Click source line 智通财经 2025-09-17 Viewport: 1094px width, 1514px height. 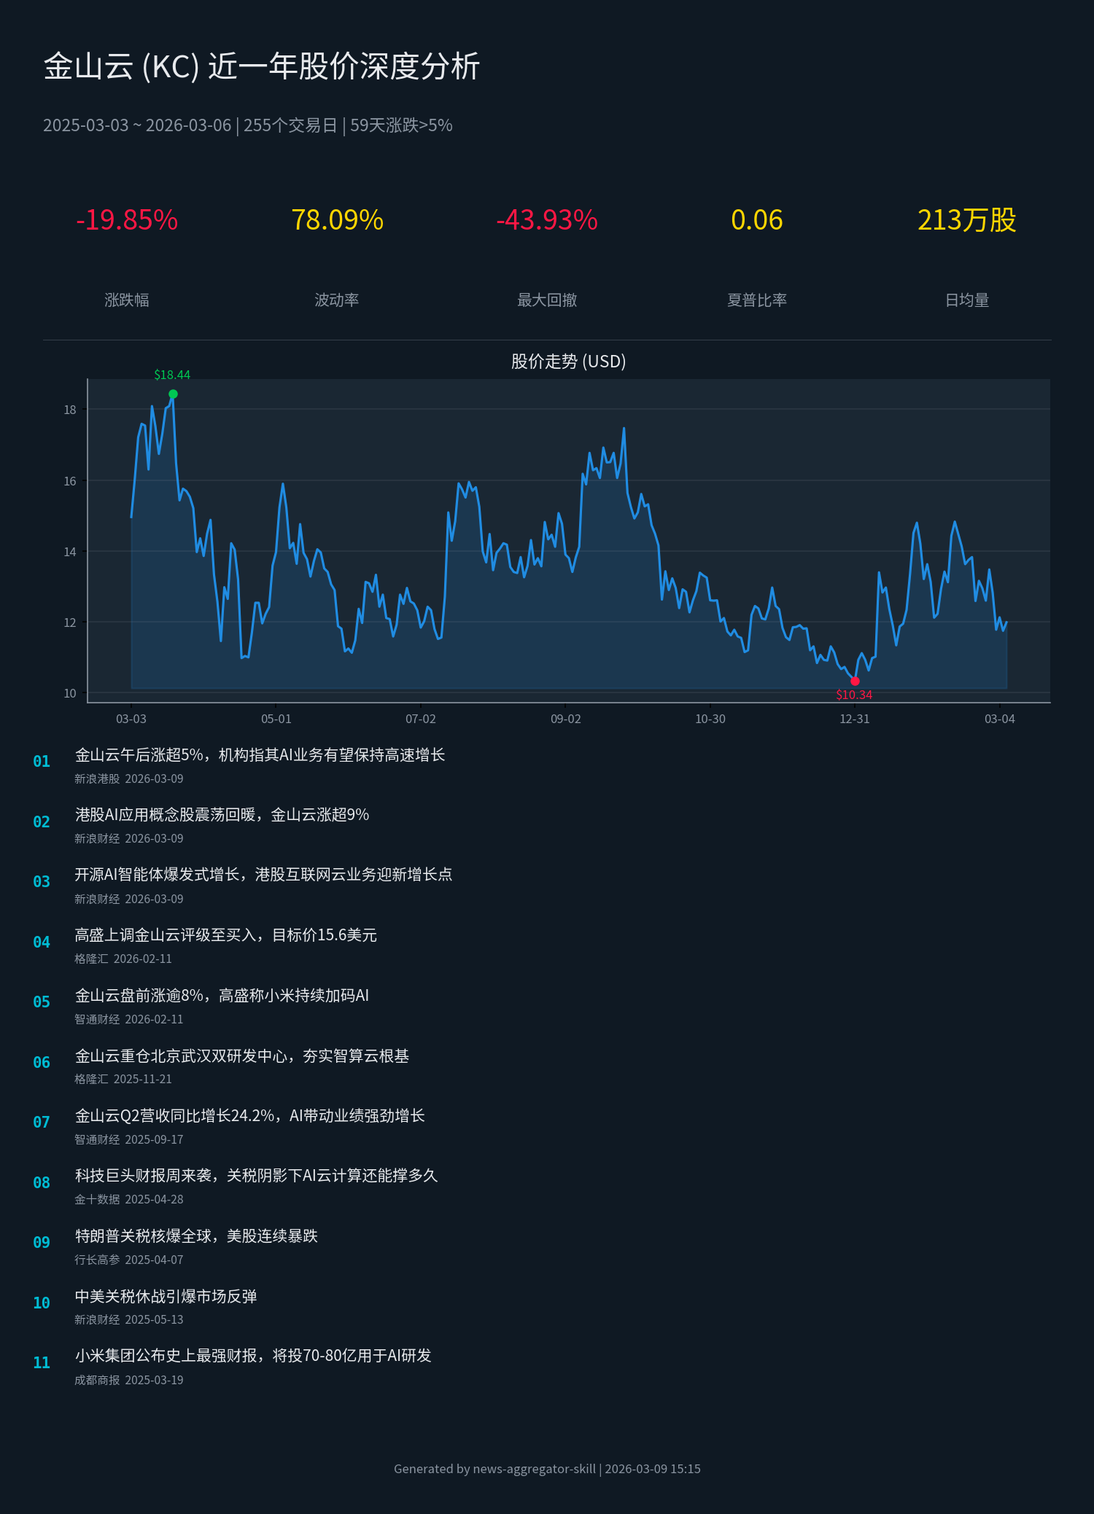coord(129,1140)
